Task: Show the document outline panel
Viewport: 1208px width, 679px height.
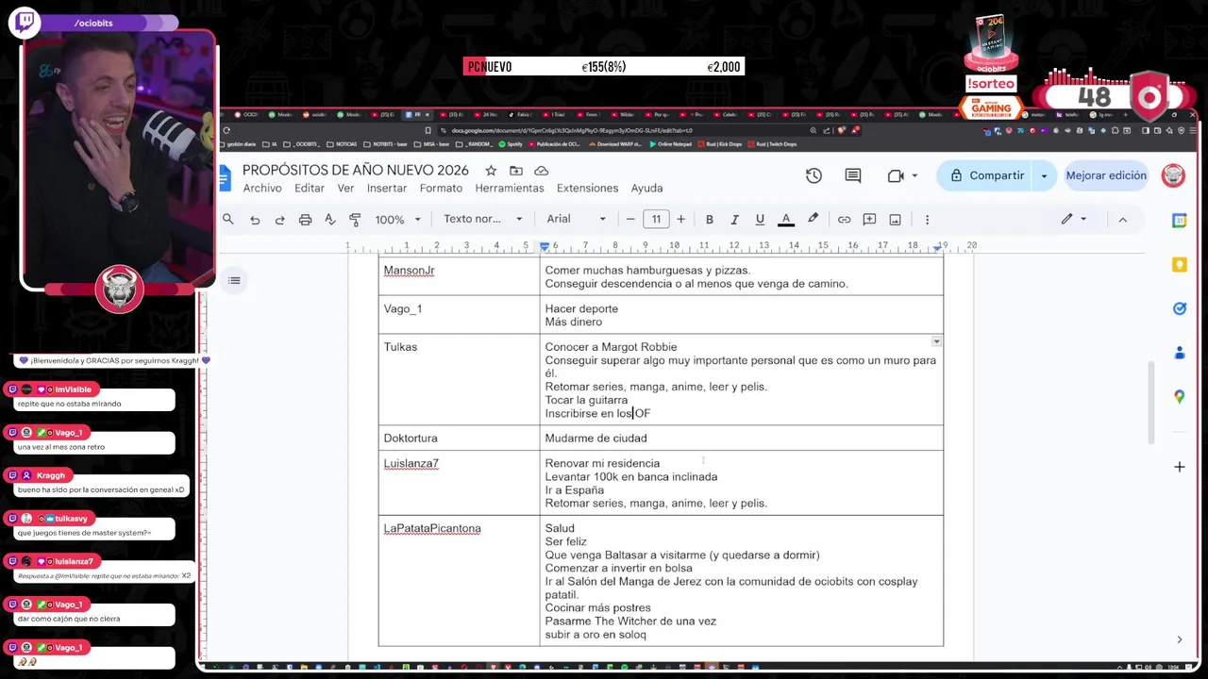Action: (x=234, y=280)
